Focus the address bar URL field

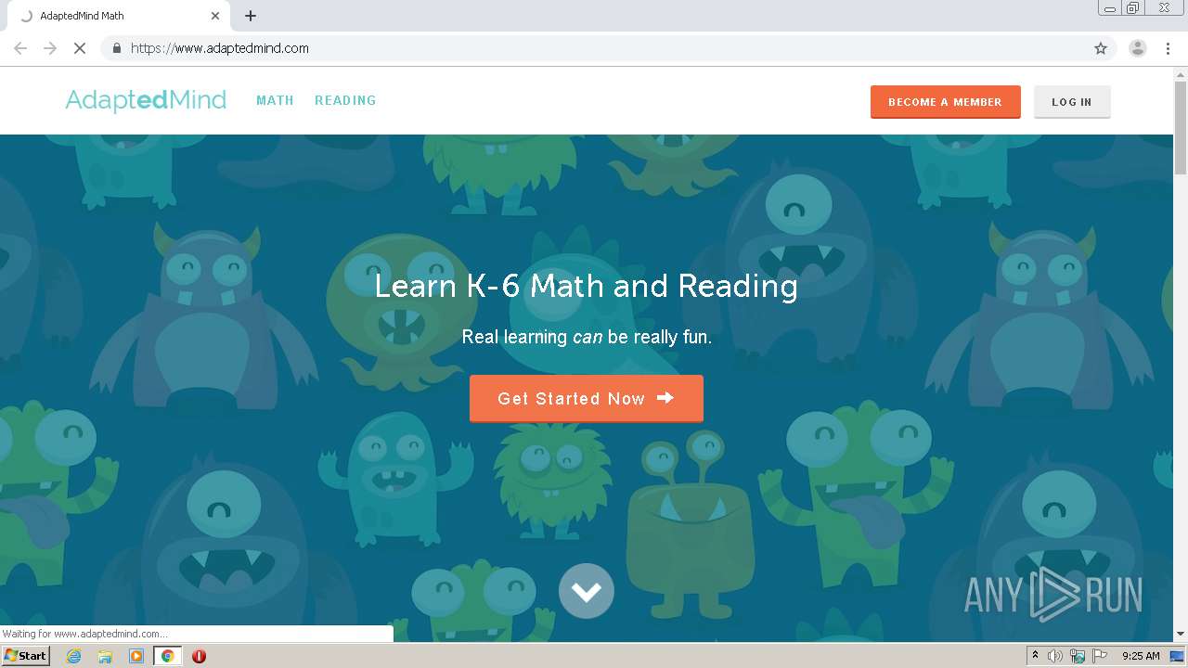pyautogui.click(x=603, y=48)
